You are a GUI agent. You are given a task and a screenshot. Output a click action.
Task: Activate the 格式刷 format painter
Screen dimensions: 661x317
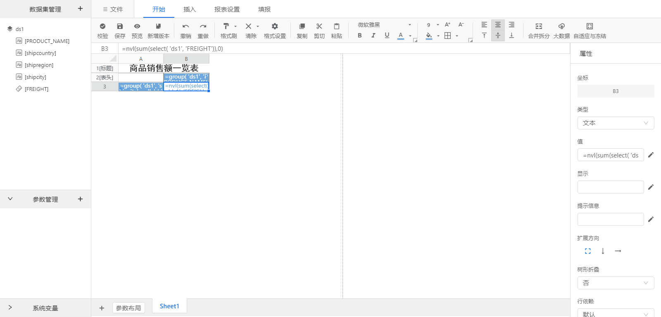[x=226, y=26]
